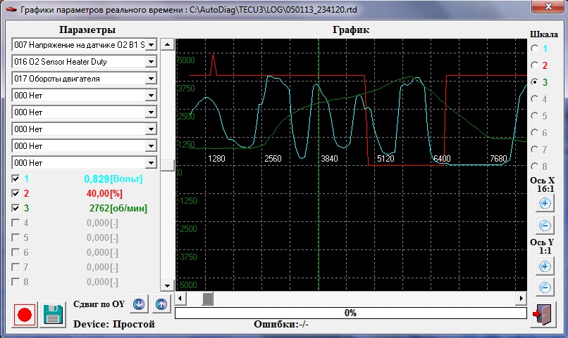Select scale radio button 1
568x338 pixels.
pyautogui.click(x=534, y=48)
